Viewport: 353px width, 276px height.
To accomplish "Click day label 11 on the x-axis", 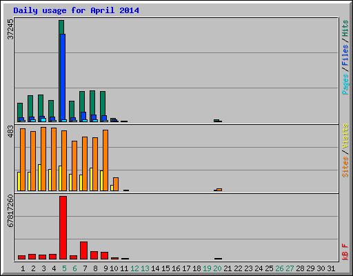I will [x=124, y=268].
